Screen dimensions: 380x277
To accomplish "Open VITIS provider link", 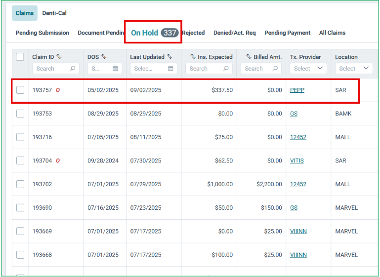I will pos(297,161).
